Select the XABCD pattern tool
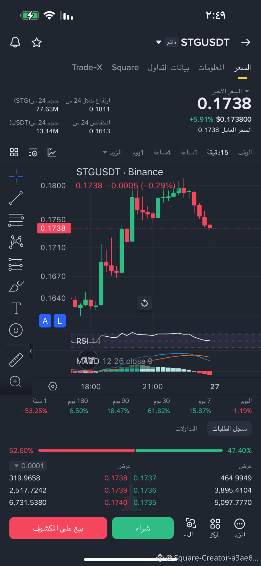Viewport: 261px width, 566px height. tap(16, 242)
